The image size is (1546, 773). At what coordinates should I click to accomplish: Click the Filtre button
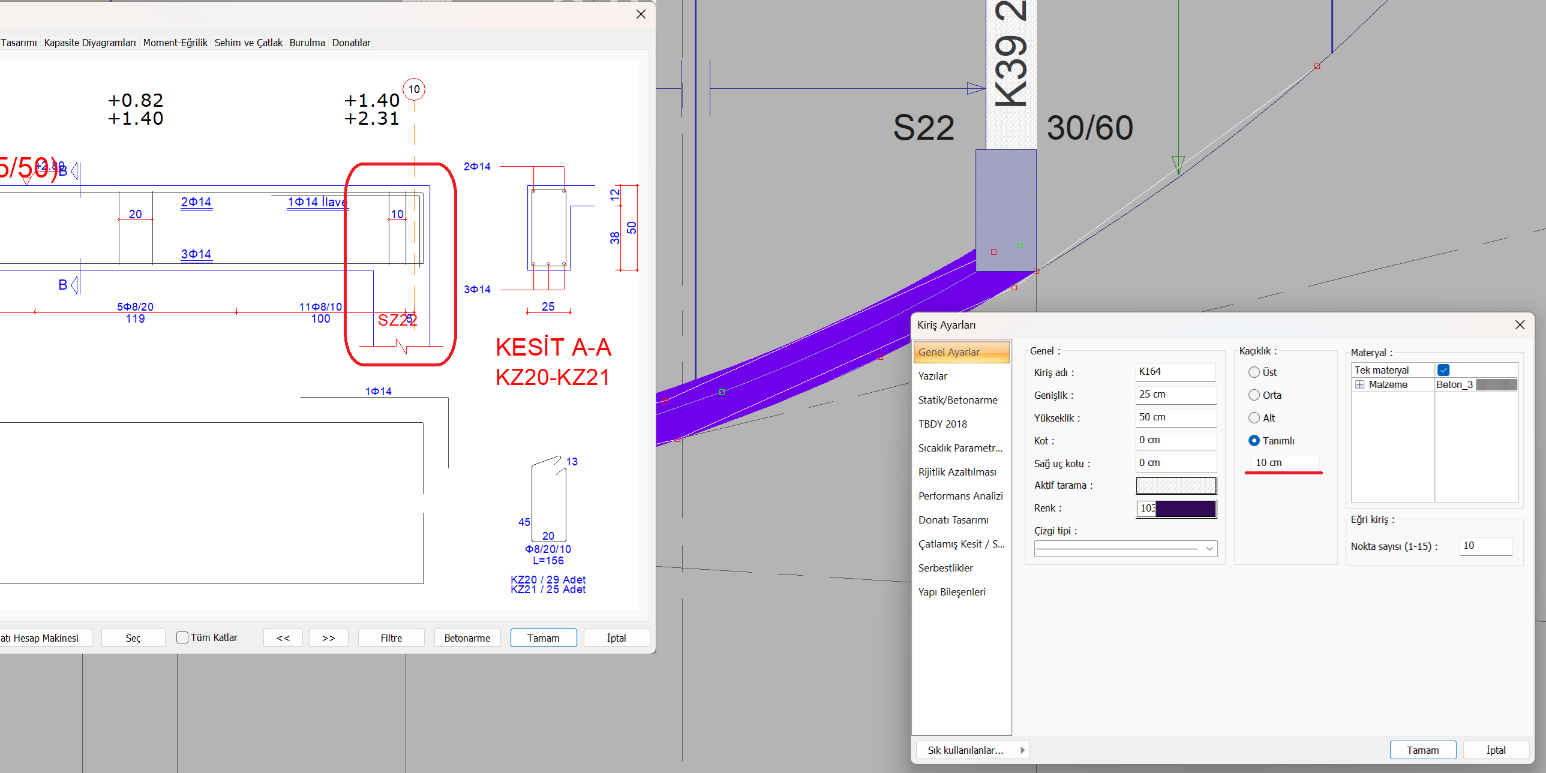pos(391,638)
